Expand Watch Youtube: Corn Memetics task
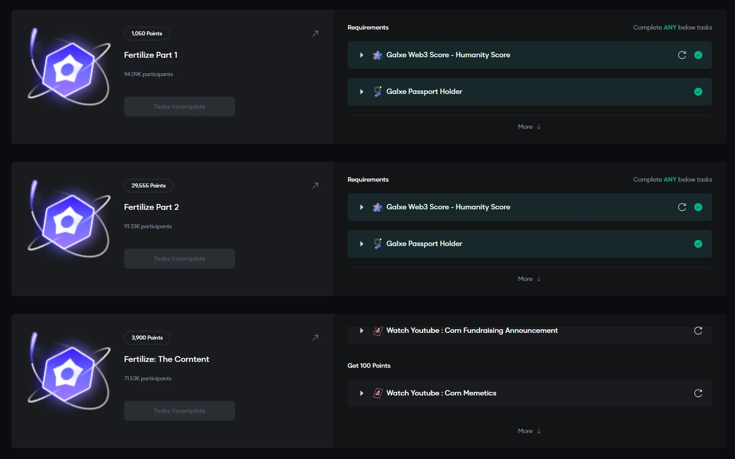735x459 pixels. [361, 393]
